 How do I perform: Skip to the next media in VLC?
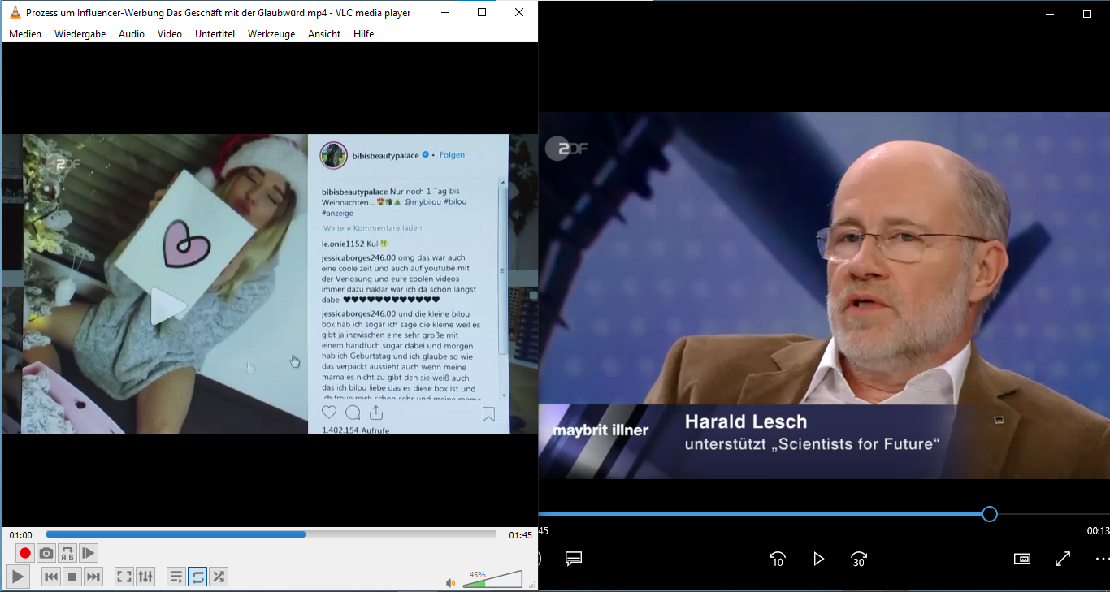pyautogui.click(x=93, y=577)
